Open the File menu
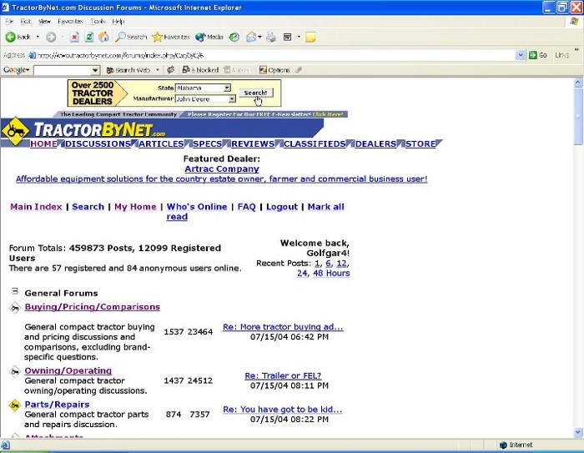 click(x=9, y=21)
